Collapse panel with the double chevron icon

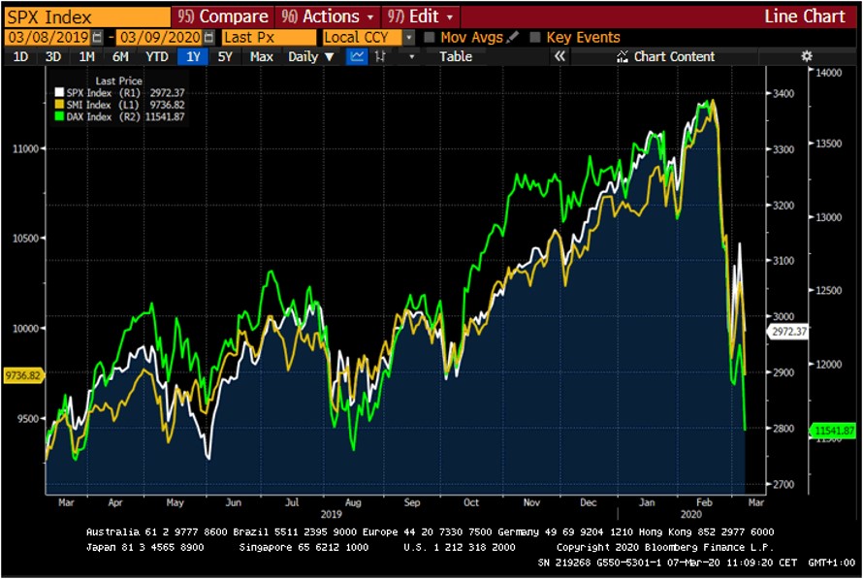[x=559, y=56]
